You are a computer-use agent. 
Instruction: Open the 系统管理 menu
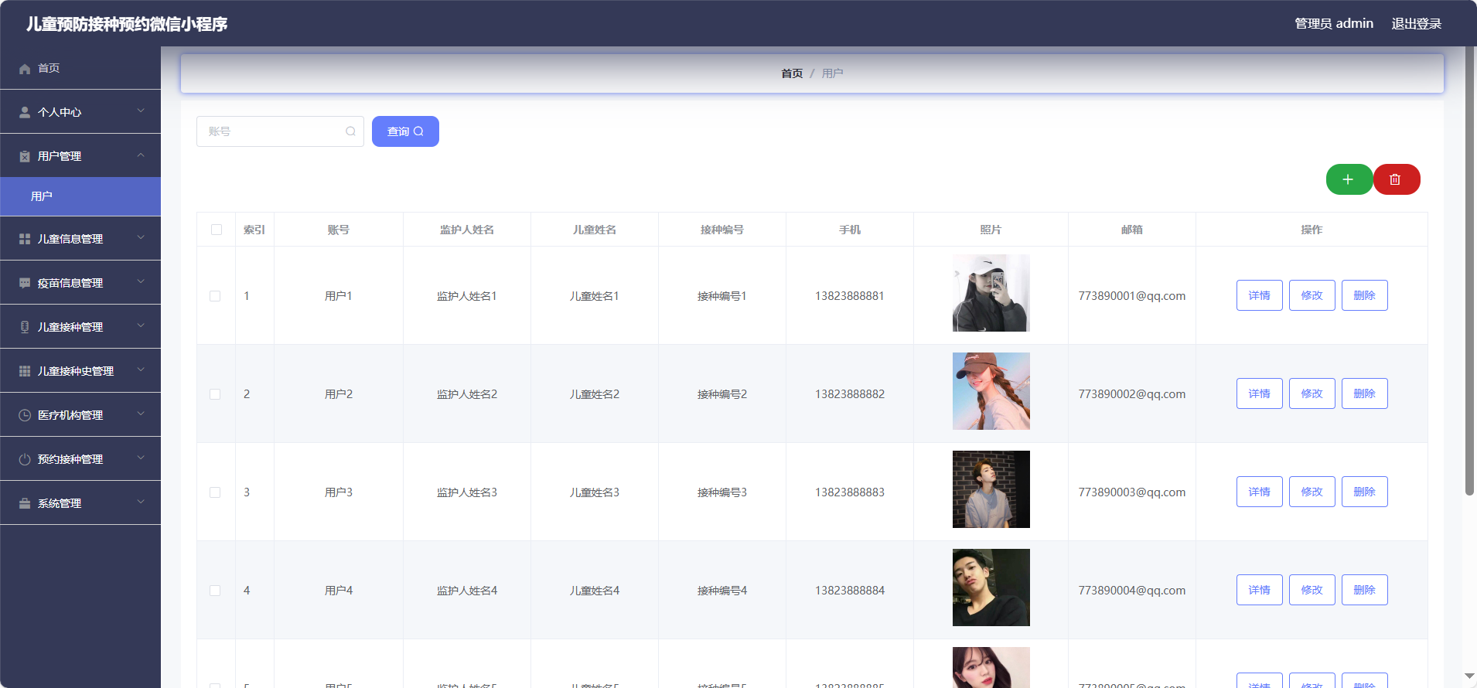click(80, 503)
